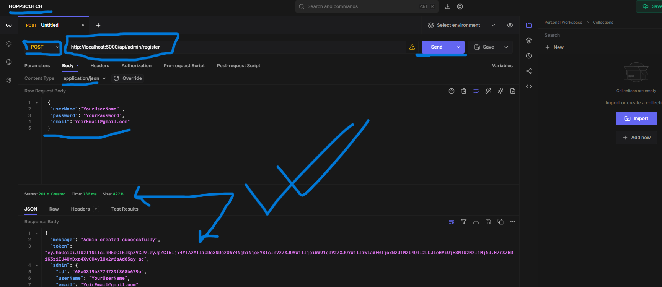Open the History clock icon in right sidebar

click(529, 56)
